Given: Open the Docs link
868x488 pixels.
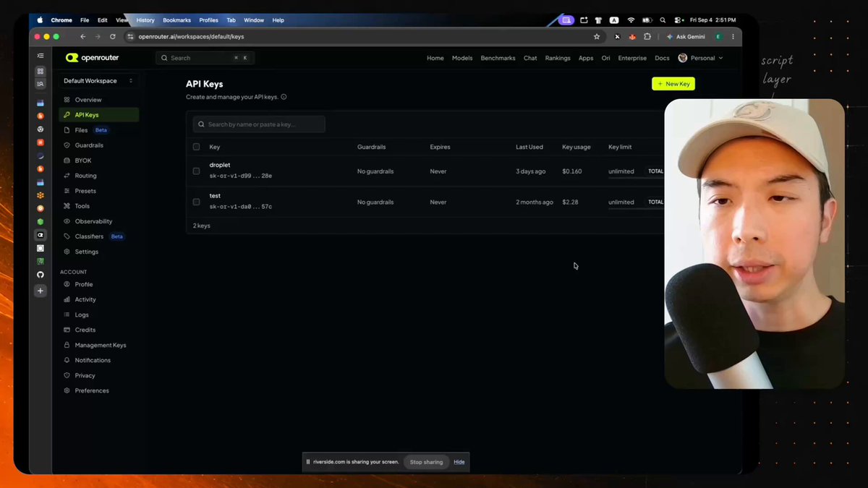Looking at the screenshot, I should pyautogui.click(x=662, y=58).
